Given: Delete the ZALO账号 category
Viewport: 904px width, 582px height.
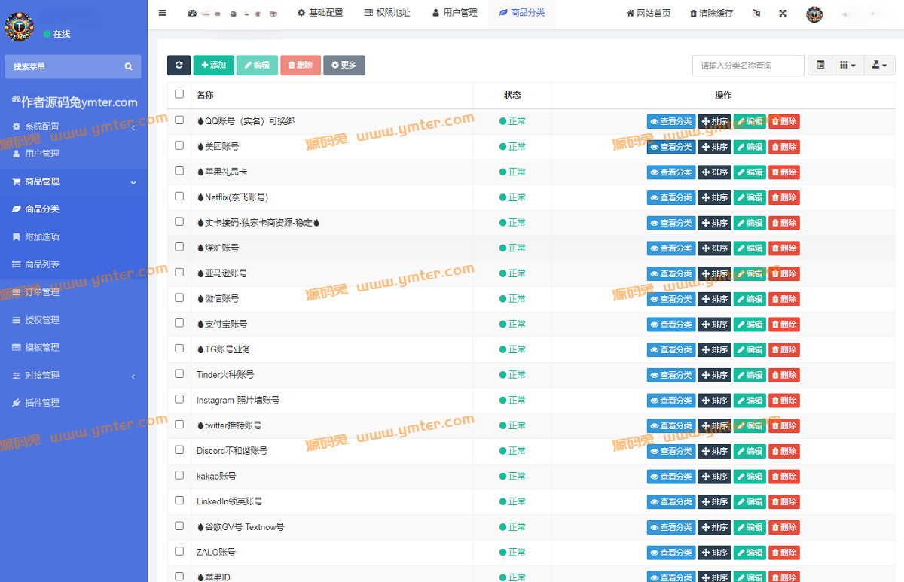Looking at the screenshot, I should 784,553.
